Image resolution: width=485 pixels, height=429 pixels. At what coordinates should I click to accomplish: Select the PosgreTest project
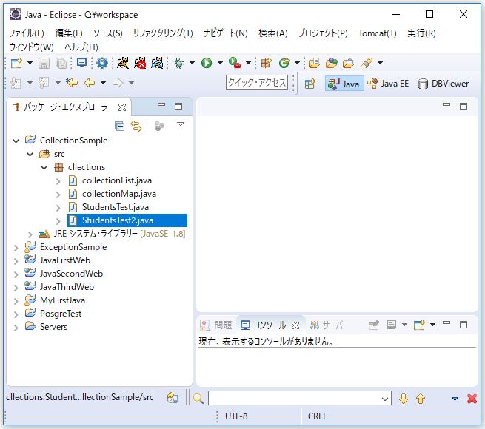pyautogui.click(x=61, y=314)
